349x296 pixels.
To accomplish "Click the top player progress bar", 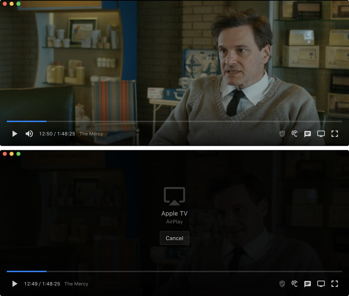I will (174, 121).
